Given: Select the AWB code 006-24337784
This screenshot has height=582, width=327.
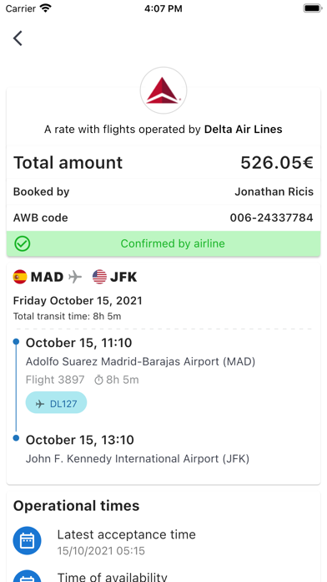Looking at the screenshot, I should pos(271,218).
